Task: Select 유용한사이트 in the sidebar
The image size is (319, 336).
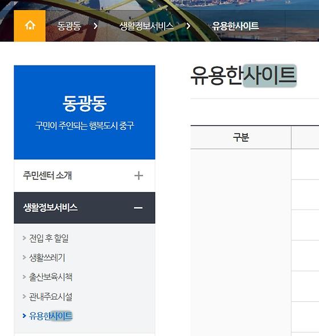Action: point(51,316)
